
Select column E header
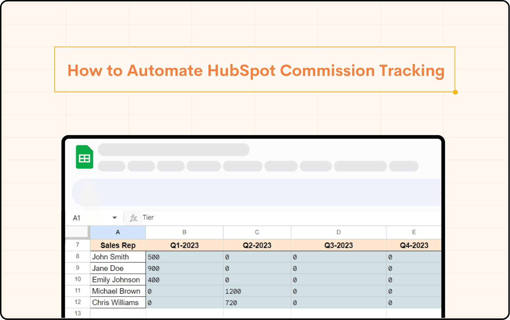pyautogui.click(x=414, y=232)
